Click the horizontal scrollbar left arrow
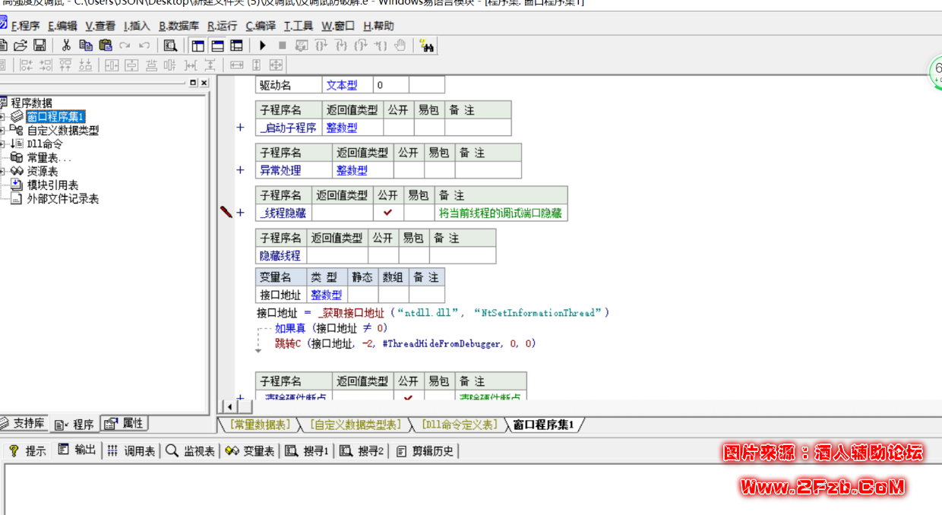Viewport: 942px width, 515px height. 228,407
